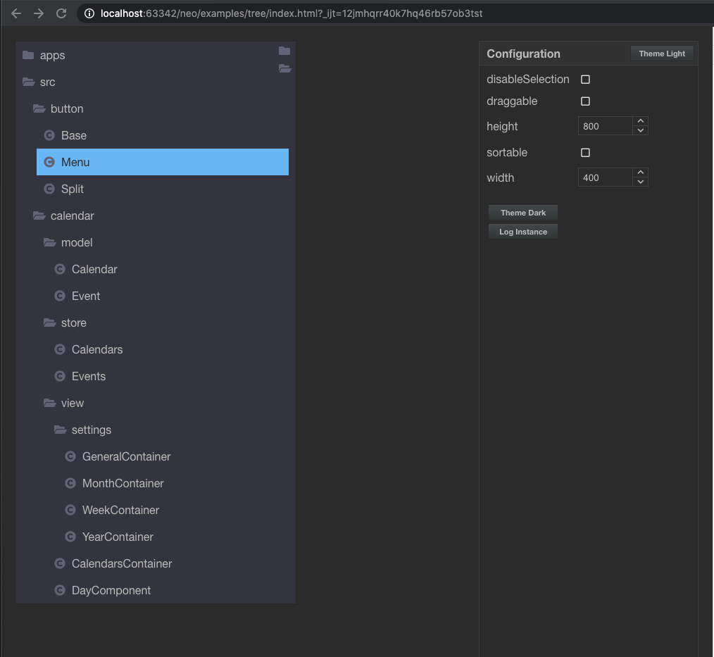Screen dimensions: 714x657
Task: Click the Theme Light button
Action: click(662, 54)
